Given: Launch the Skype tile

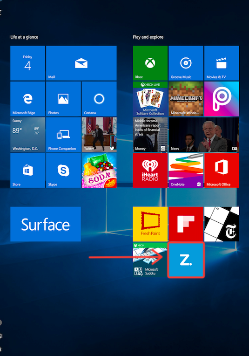Looking at the screenshot, I should (x=63, y=170).
